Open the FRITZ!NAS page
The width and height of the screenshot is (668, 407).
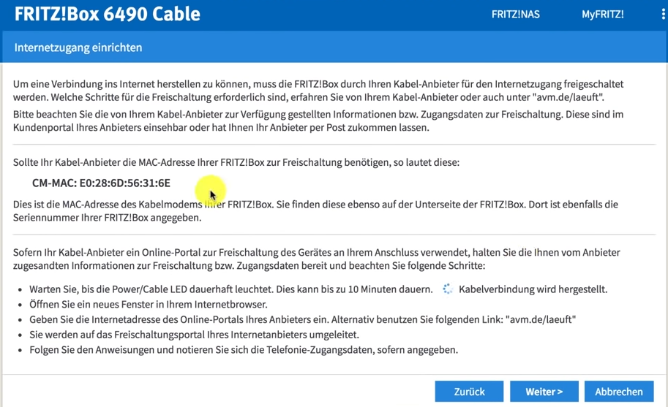515,15
